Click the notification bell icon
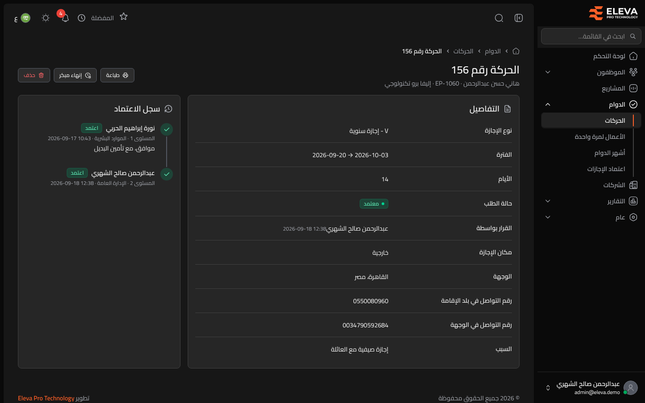This screenshot has height=403, width=645. tap(65, 18)
